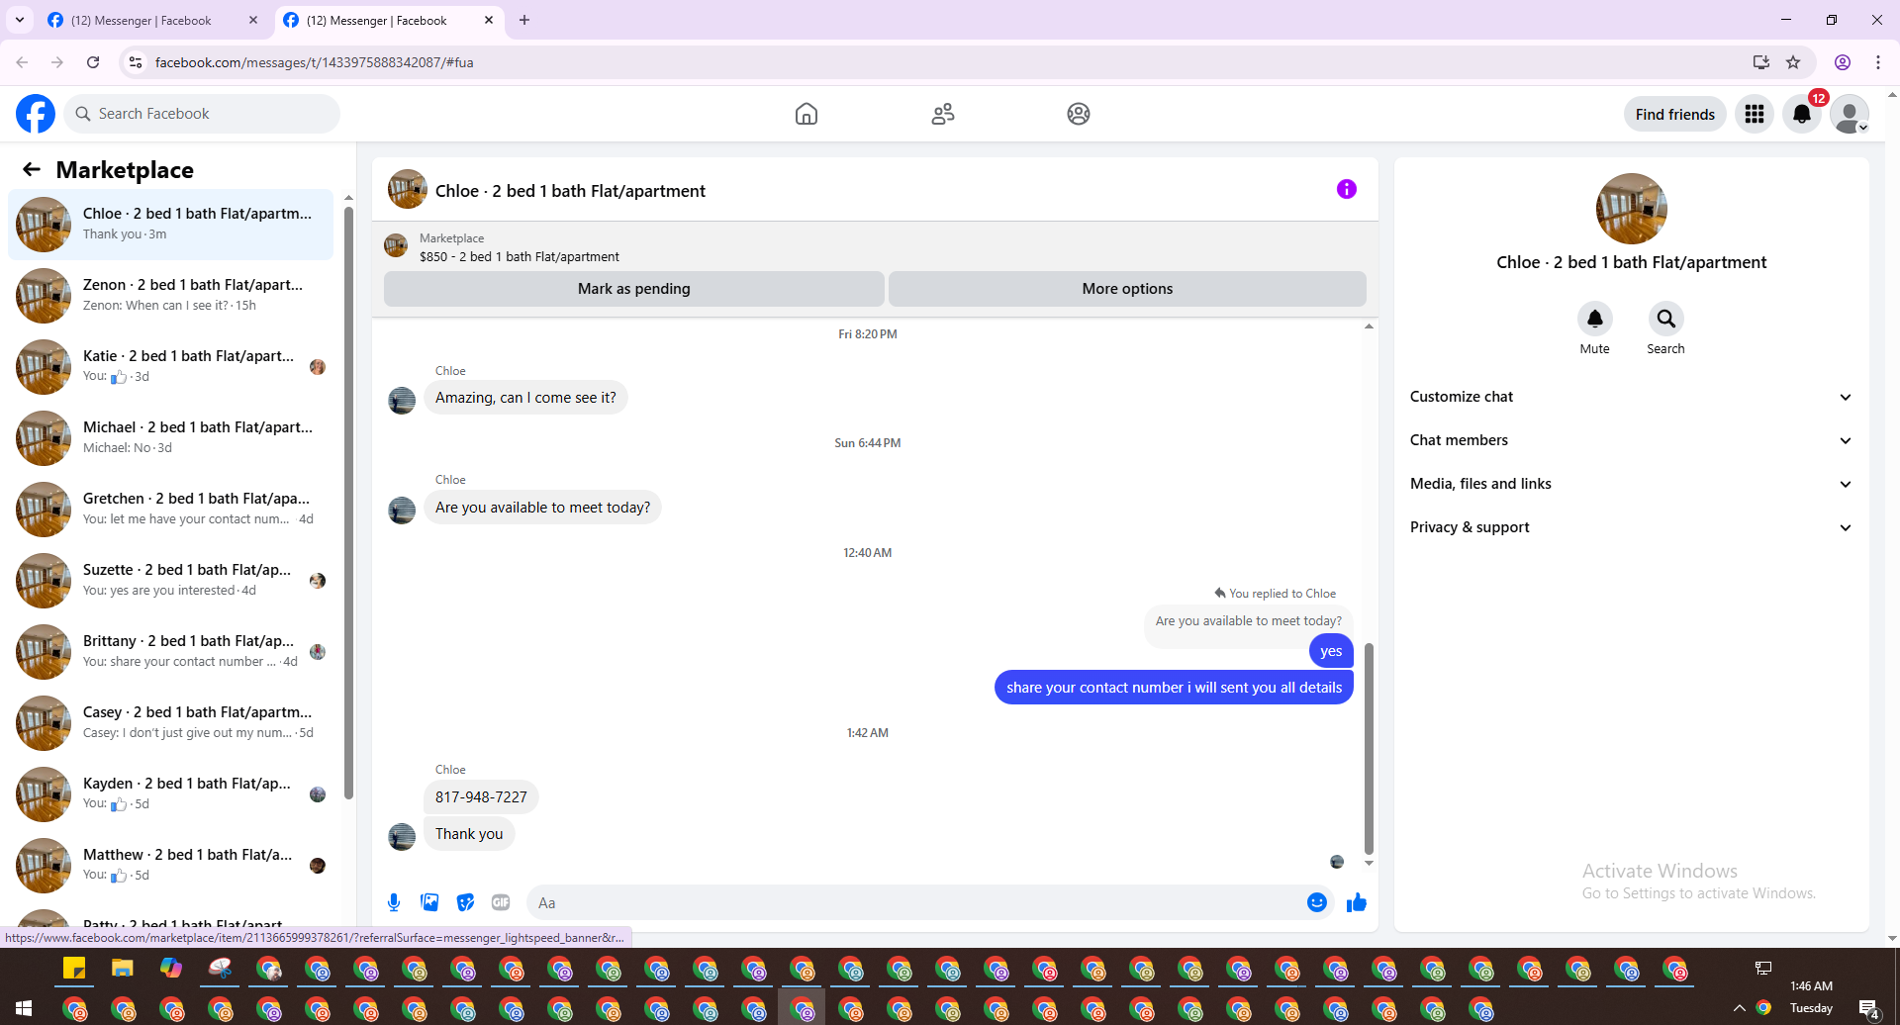Search within the Chloe conversation
Screen dimensions: 1900x1025
coord(1666,319)
